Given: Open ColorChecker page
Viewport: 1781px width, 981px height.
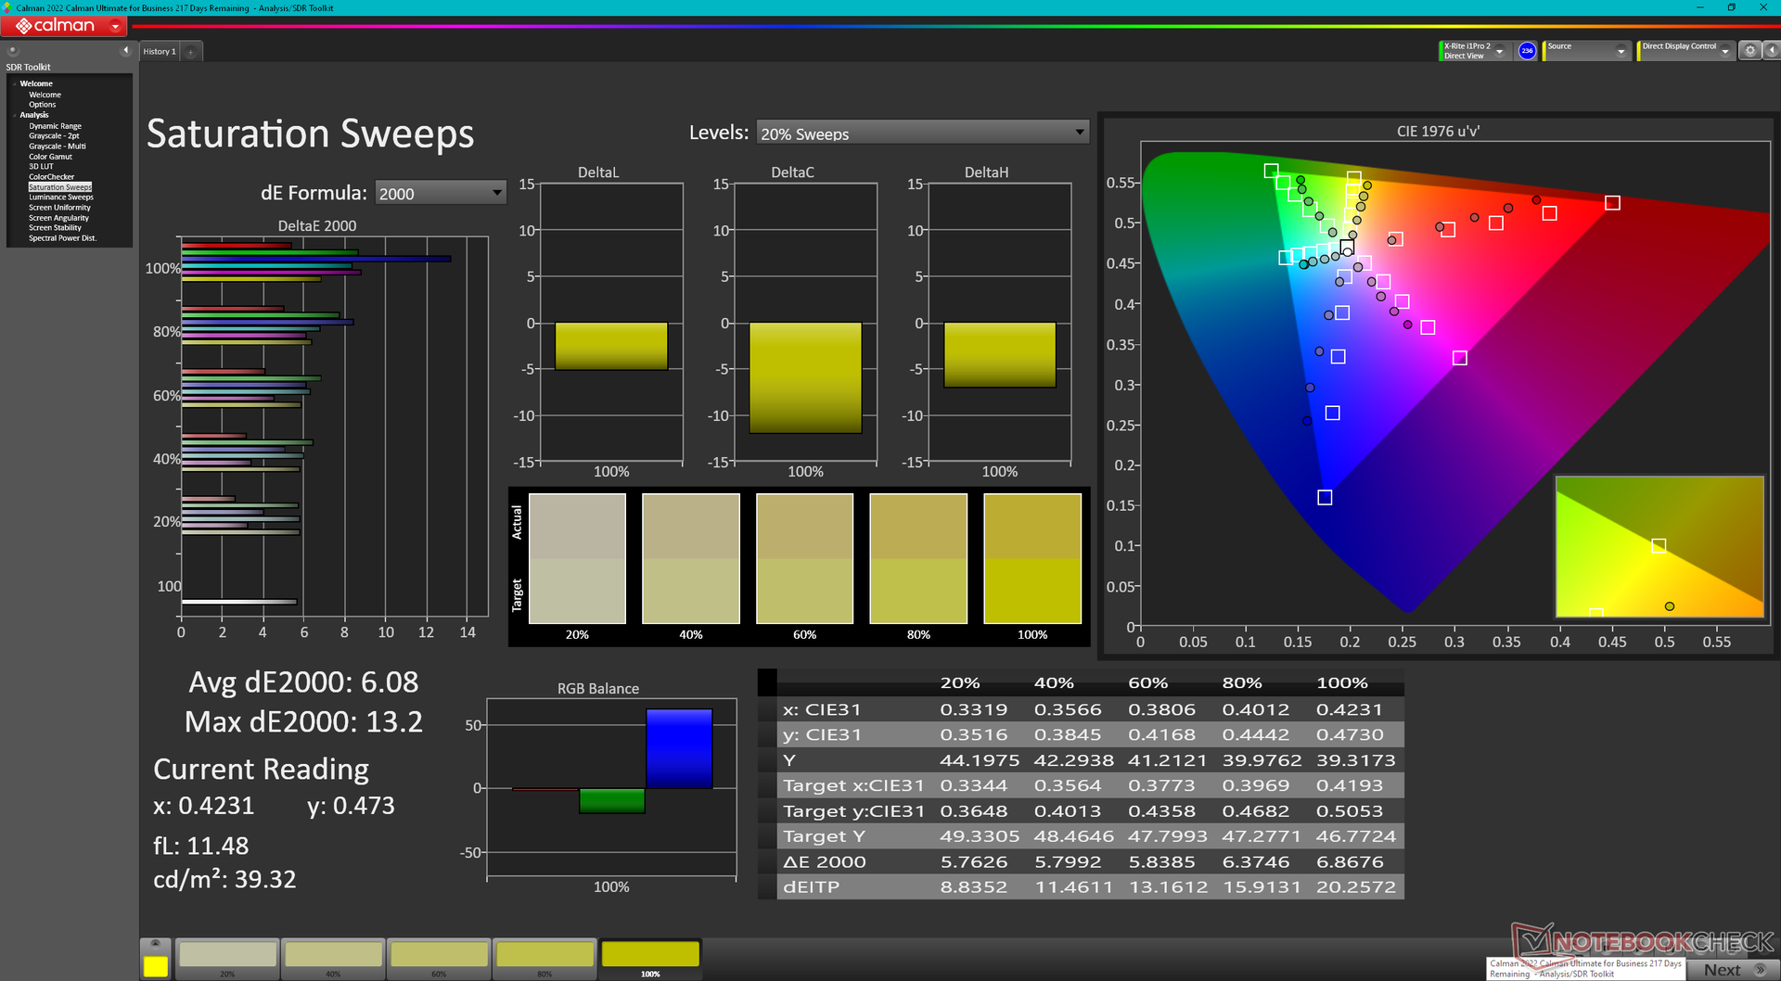Looking at the screenshot, I should pos(51,177).
